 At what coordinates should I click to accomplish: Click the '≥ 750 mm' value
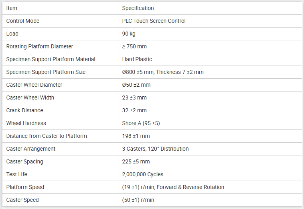pyautogui.click(x=134, y=46)
